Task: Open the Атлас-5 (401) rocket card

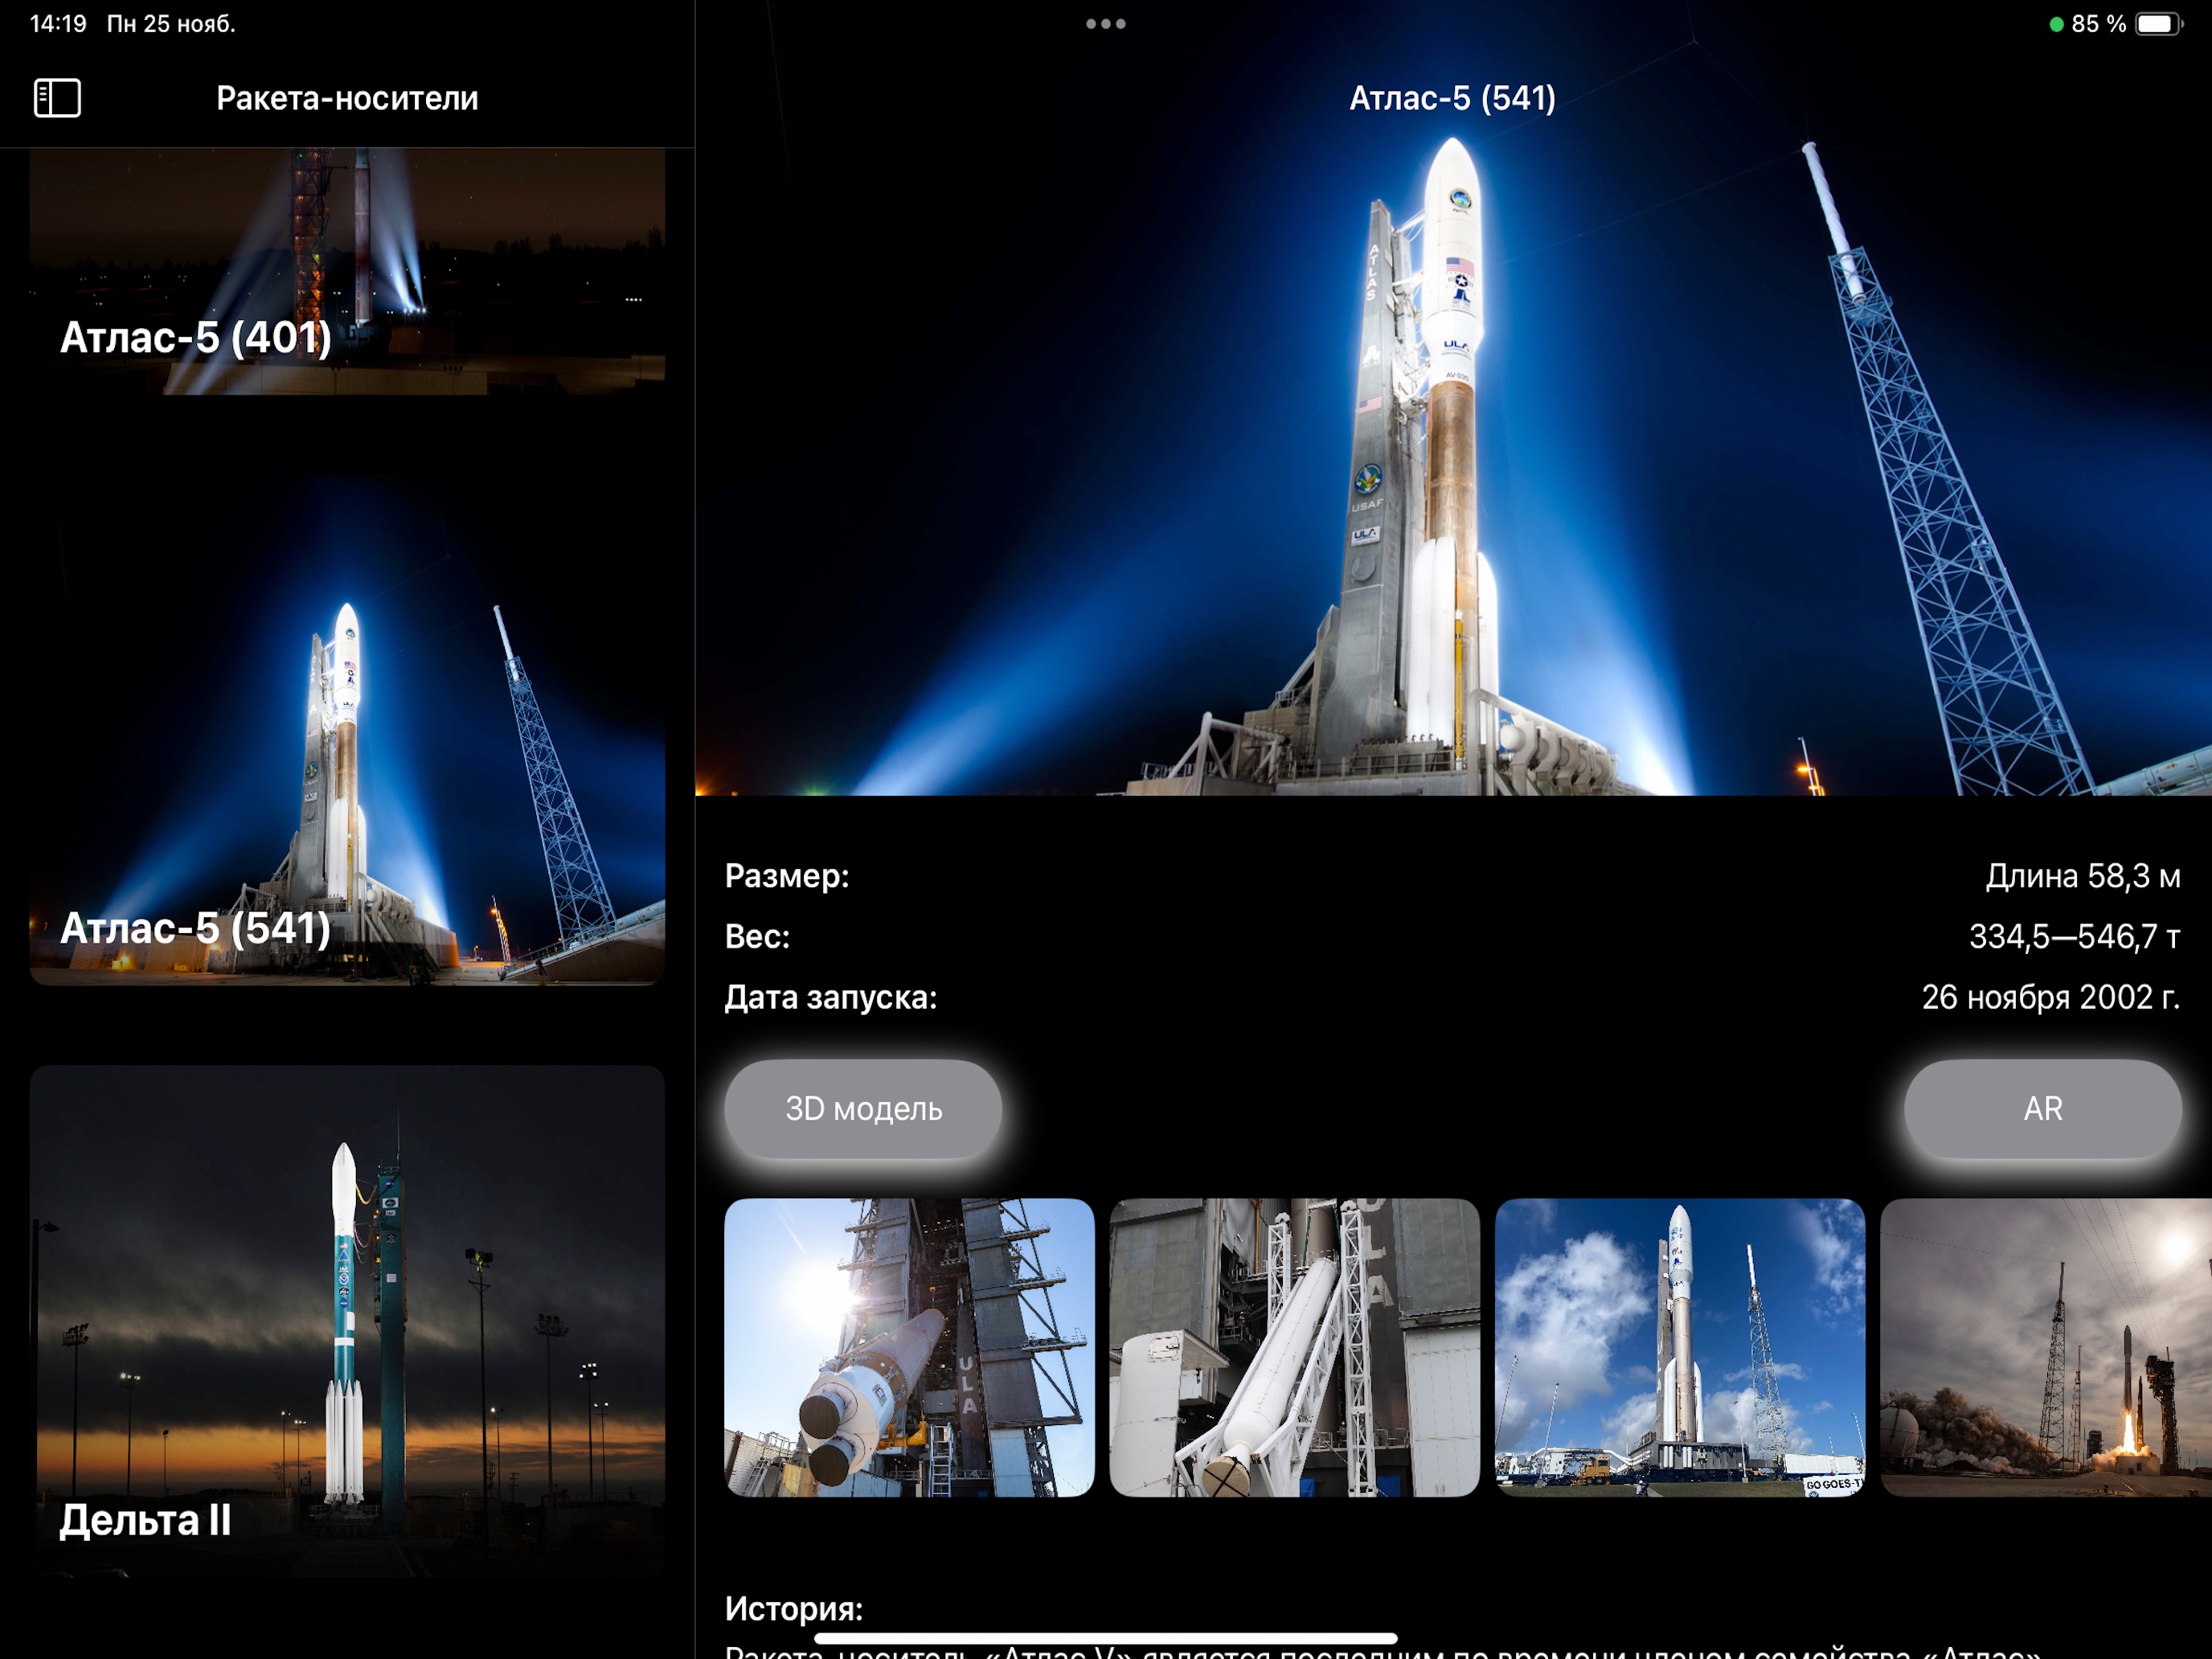Action: coord(347,271)
